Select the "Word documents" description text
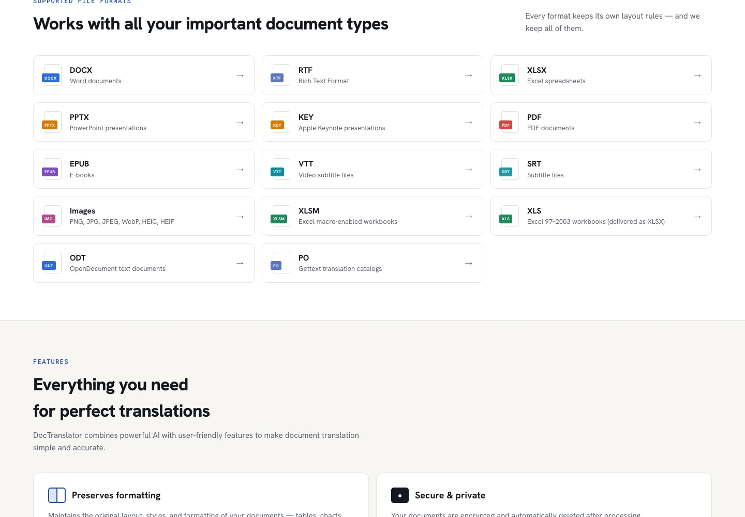 [96, 81]
